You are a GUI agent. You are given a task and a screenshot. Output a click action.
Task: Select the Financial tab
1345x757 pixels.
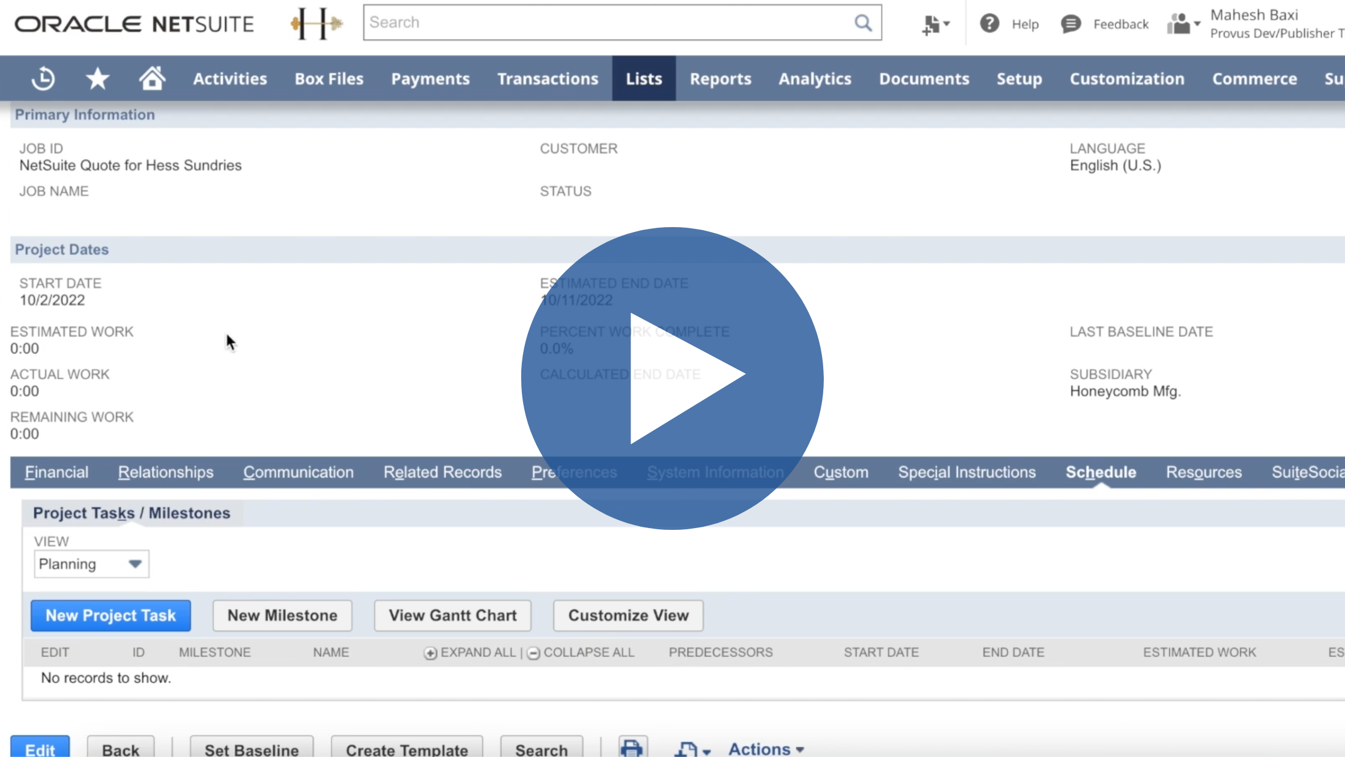coord(56,472)
